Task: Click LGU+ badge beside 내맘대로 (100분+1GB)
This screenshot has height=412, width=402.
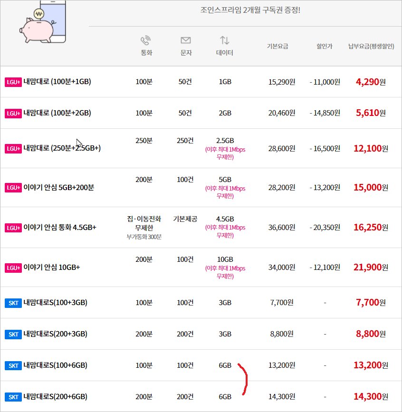Action: (x=13, y=82)
